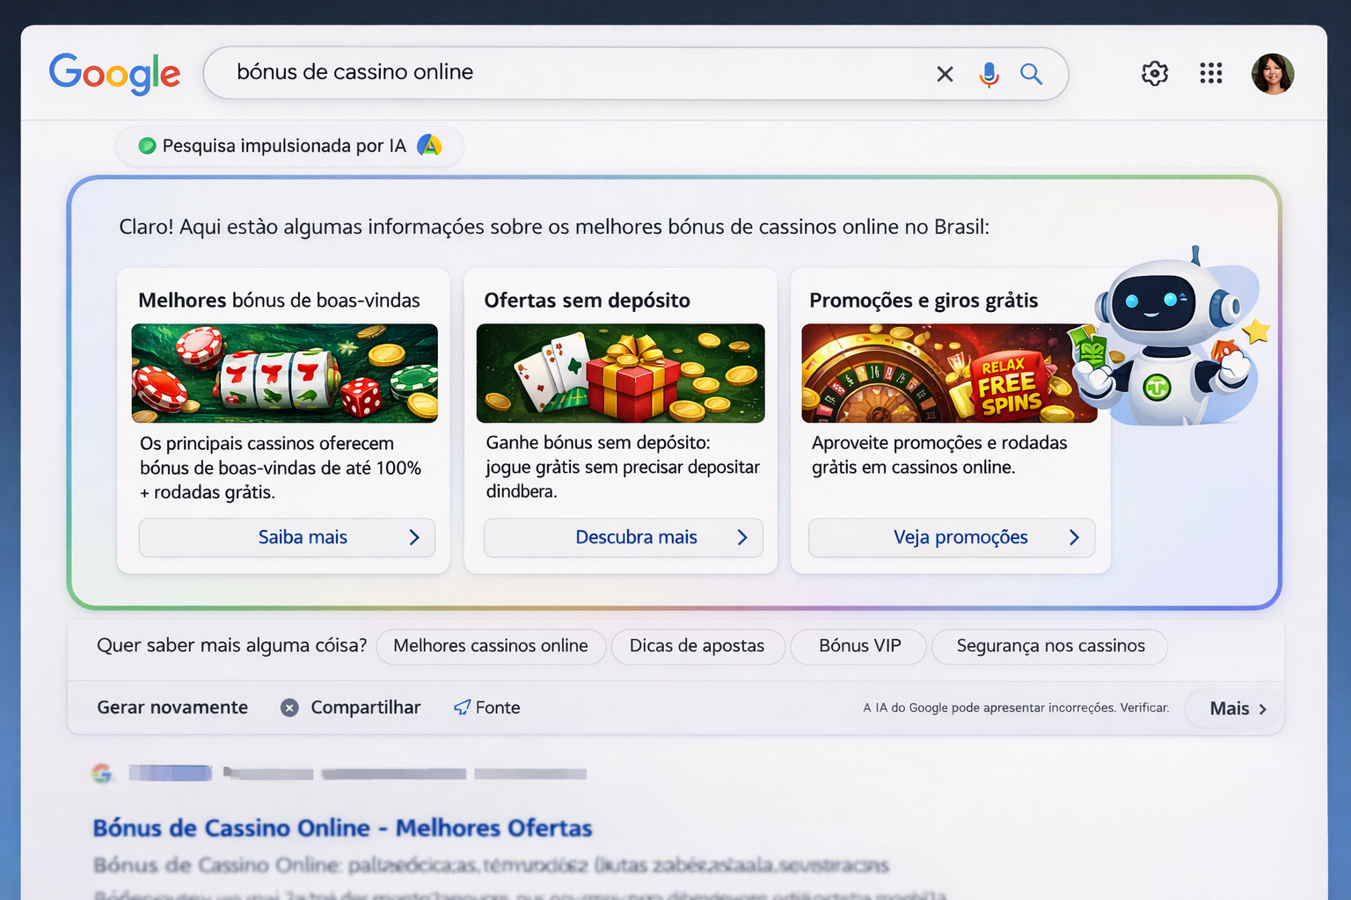This screenshot has height=900, width=1351.
Task: Select Dicas de apostas suggestion chip
Action: click(x=697, y=646)
